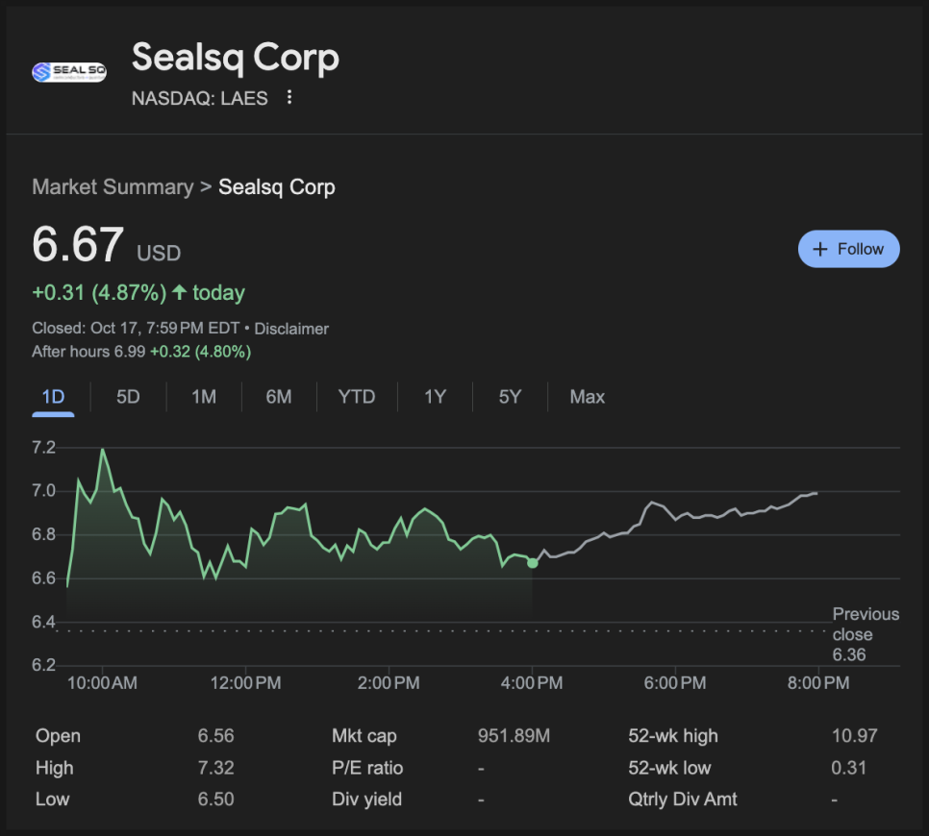
Task: Click the Market Summary breadcrumb
Action: 113,186
